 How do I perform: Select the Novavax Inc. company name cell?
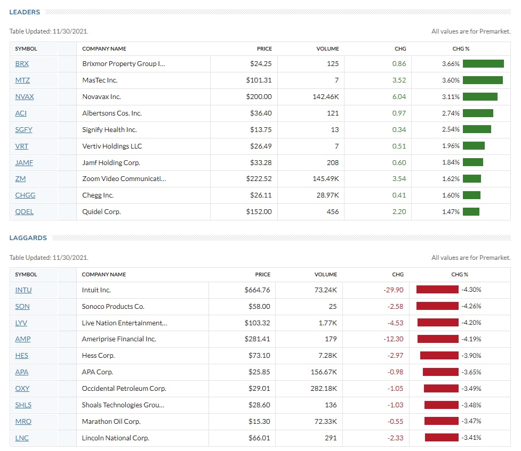[x=143, y=96]
